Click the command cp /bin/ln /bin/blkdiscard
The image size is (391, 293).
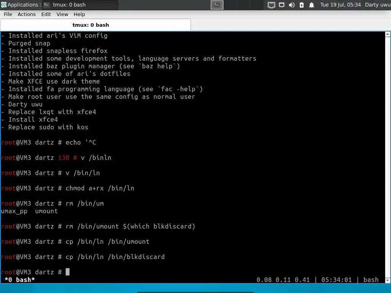tap(115, 257)
